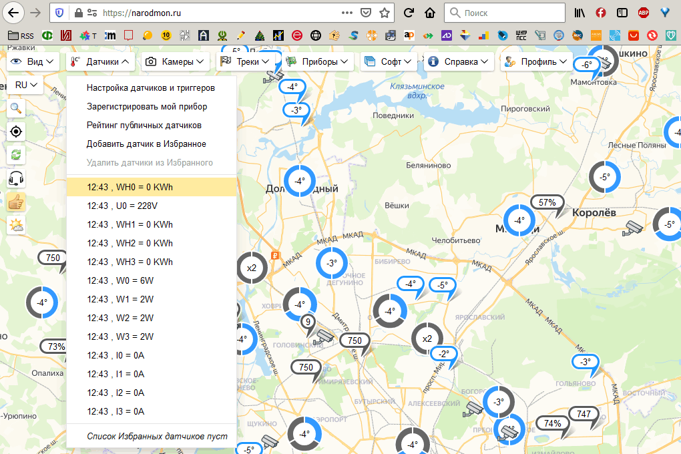Click the camera marker near Королёв
The width and height of the screenshot is (681, 454).
[x=633, y=228]
